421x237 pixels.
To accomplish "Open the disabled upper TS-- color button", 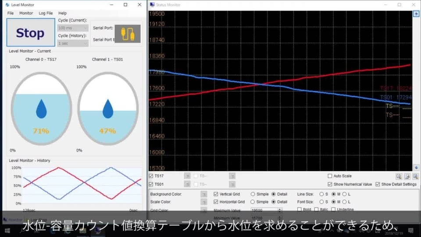I will coord(232,176).
